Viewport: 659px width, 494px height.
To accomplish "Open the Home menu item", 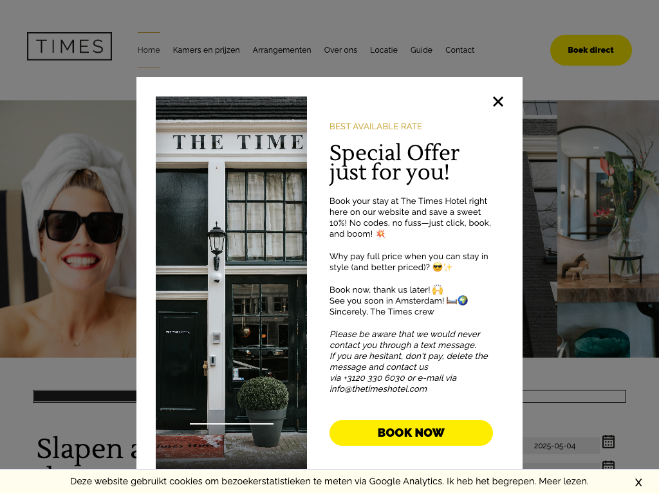I will click(x=149, y=50).
